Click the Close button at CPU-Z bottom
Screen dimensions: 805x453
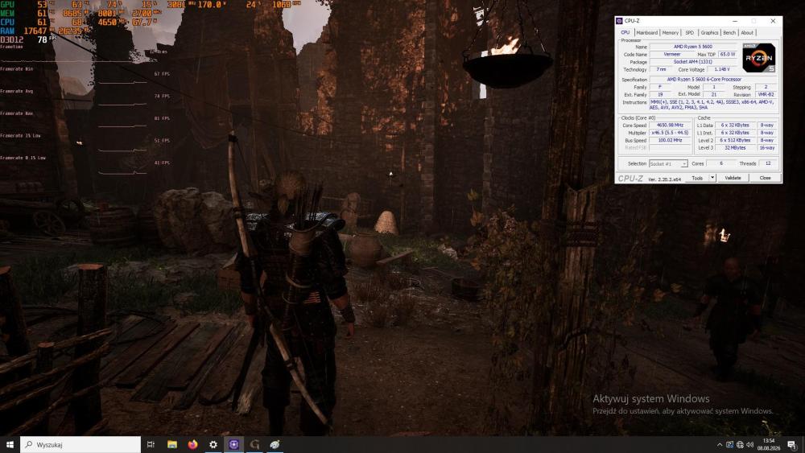click(765, 178)
